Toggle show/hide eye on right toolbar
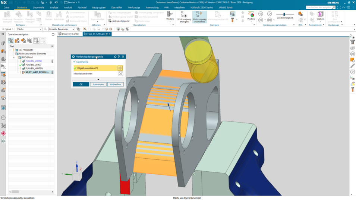This screenshot has height=200, width=356. click(x=352, y=48)
